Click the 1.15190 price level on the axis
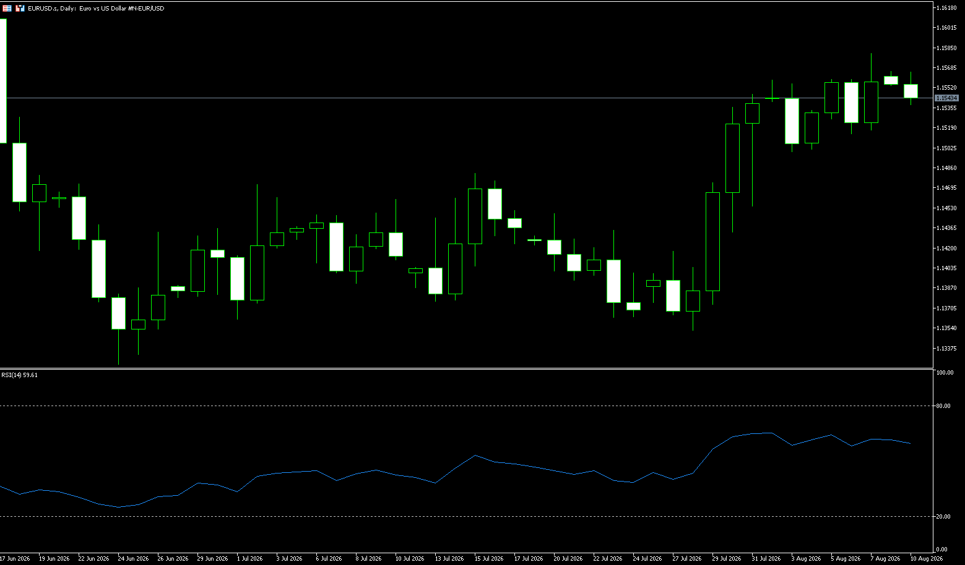965x565 pixels. [x=947, y=128]
